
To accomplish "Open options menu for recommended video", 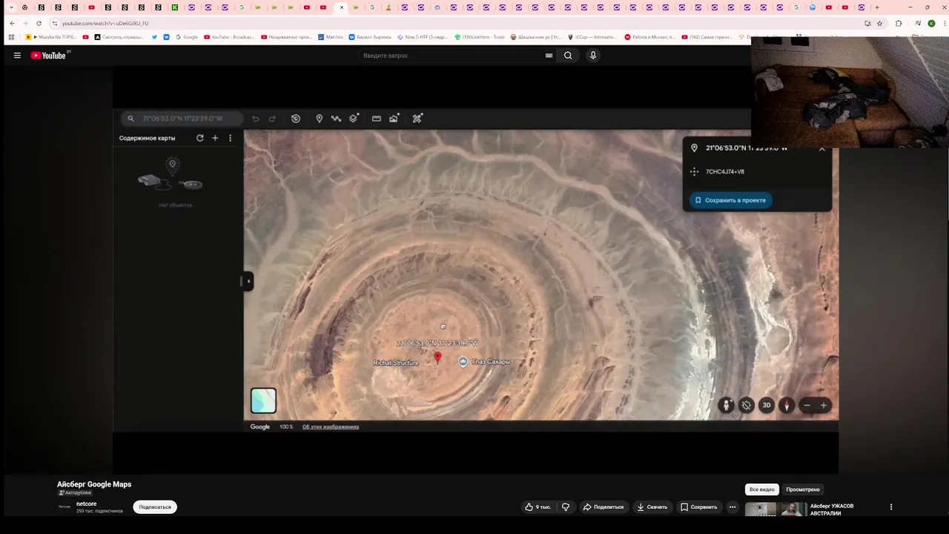I will coord(891,507).
